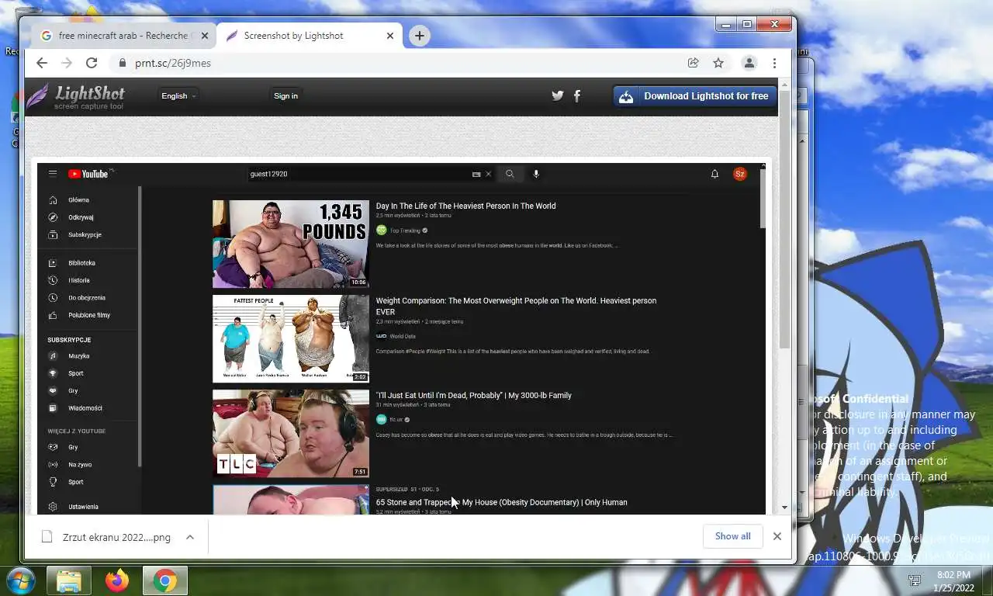Open the TLC video thumbnail

(291, 434)
